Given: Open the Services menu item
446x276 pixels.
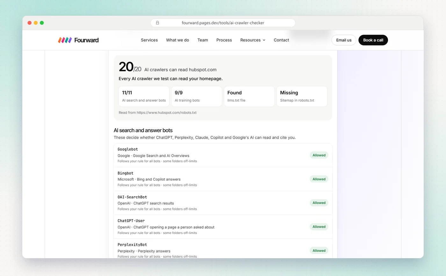Looking at the screenshot, I should 149,40.
